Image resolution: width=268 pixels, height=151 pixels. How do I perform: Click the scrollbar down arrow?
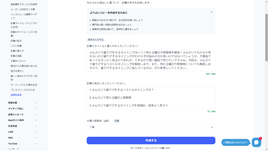pyautogui.click(x=266, y=150)
